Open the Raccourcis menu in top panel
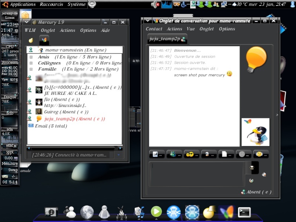The width and height of the screenshot is (296, 222). point(51,4)
